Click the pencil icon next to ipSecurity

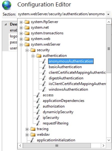click(x=38, y=118)
